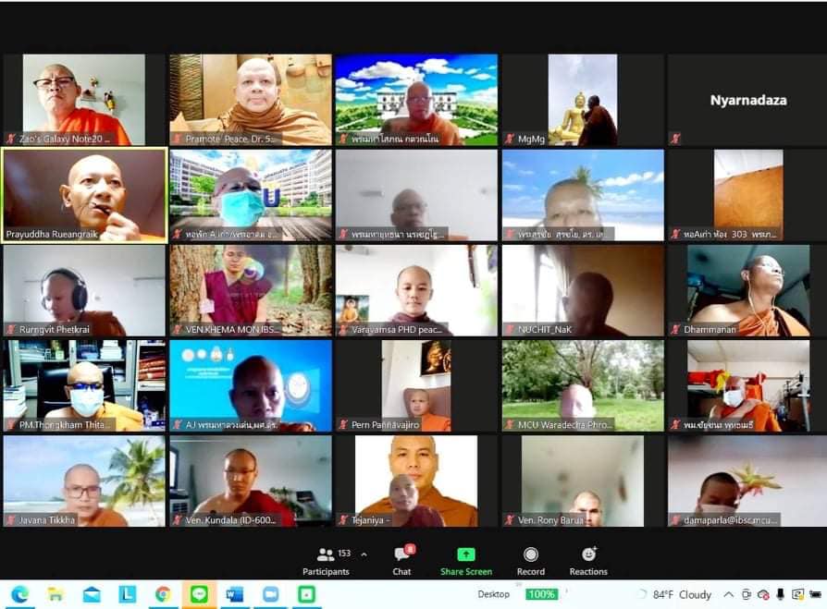827x609 pixels.
Task: Click the green Share Screen button
Action: (466, 557)
